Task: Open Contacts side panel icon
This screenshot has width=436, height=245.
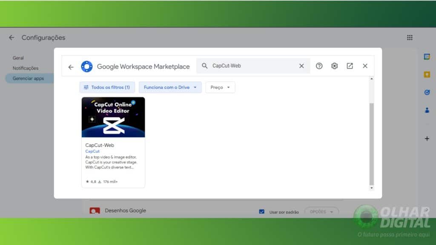Action: pos(427,110)
